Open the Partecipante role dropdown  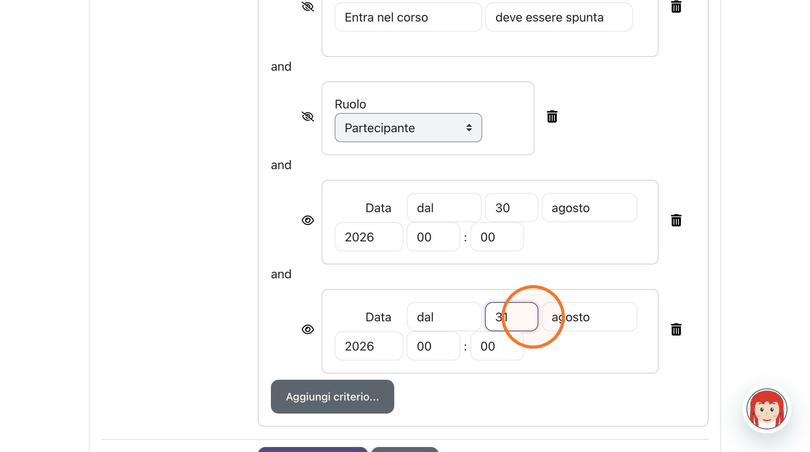pyautogui.click(x=408, y=128)
